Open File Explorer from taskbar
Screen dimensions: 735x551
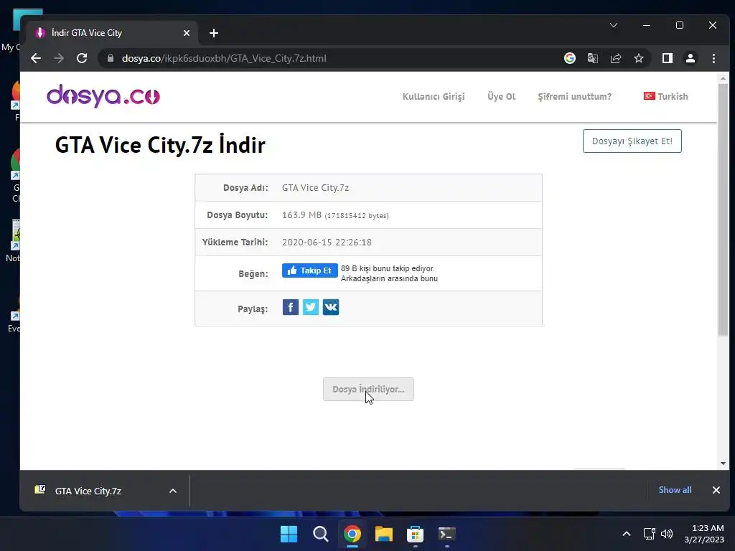[383, 534]
